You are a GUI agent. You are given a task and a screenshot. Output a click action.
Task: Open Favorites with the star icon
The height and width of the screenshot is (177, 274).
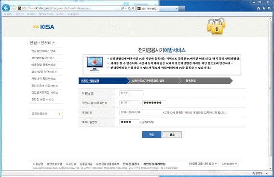(264, 8)
